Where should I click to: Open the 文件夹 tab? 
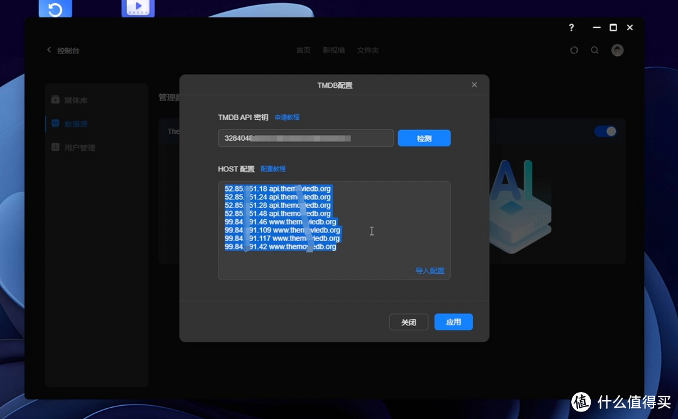pos(367,50)
